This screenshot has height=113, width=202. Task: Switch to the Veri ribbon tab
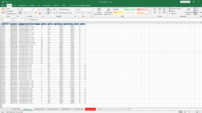coord(39,5)
